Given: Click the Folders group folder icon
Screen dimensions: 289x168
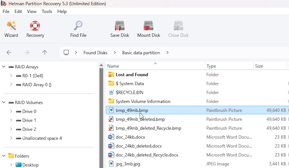Looking at the screenshot, I should pos(11,156).
